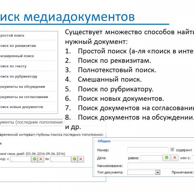The width and height of the screenshot is (194, 194).
Task: Click the 'Наименование' input field
Action: pyautogui.click(x=161, y=165)
